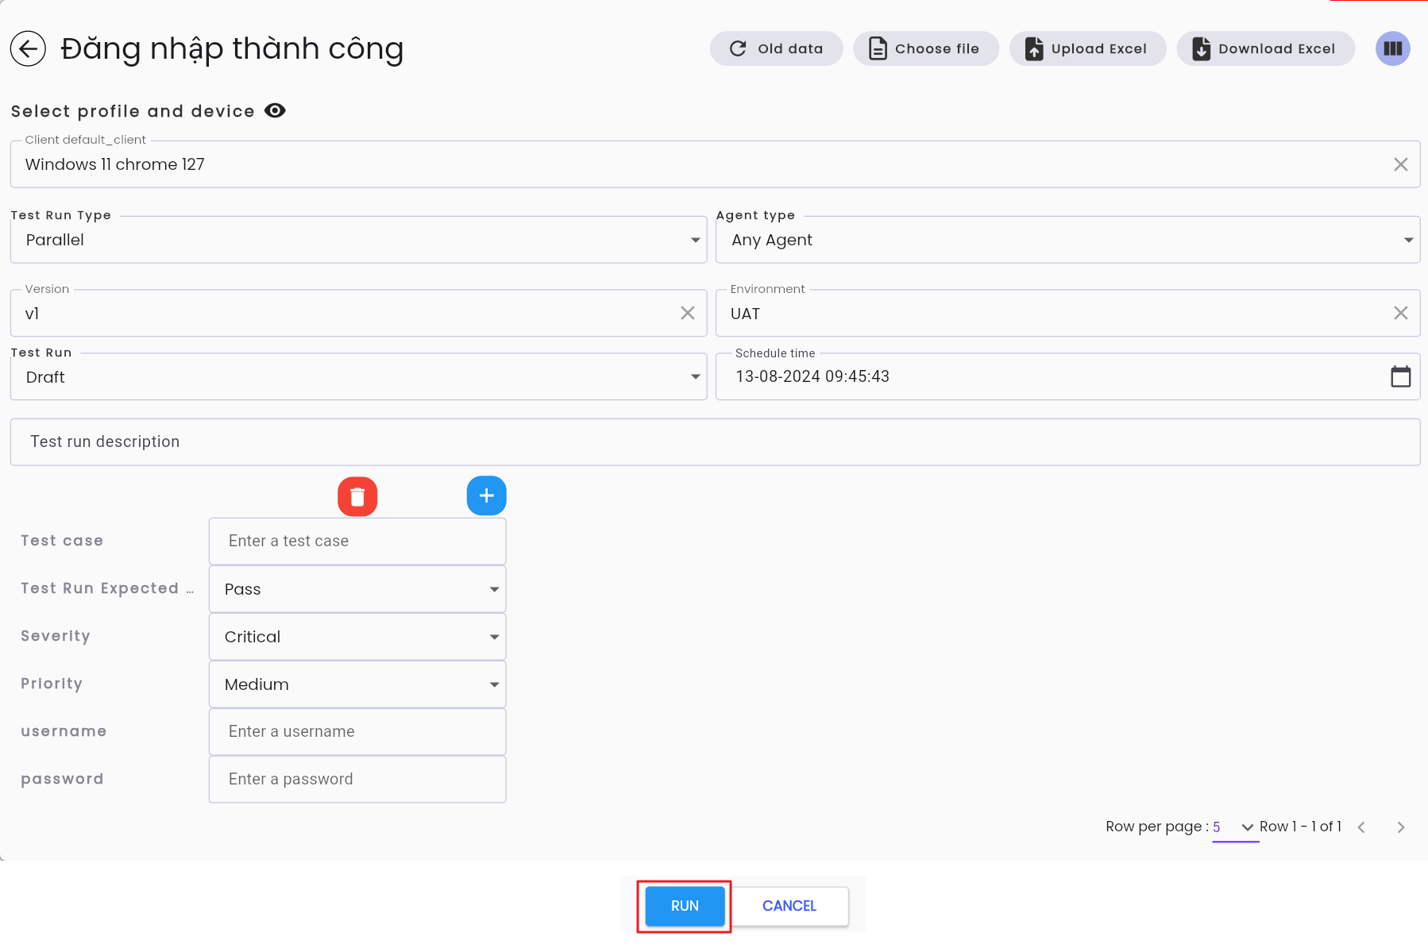Expand the Test Run Type dropdown
Image resolution: width=1428 pixels, height=952 pixels.
pos(358,240)
